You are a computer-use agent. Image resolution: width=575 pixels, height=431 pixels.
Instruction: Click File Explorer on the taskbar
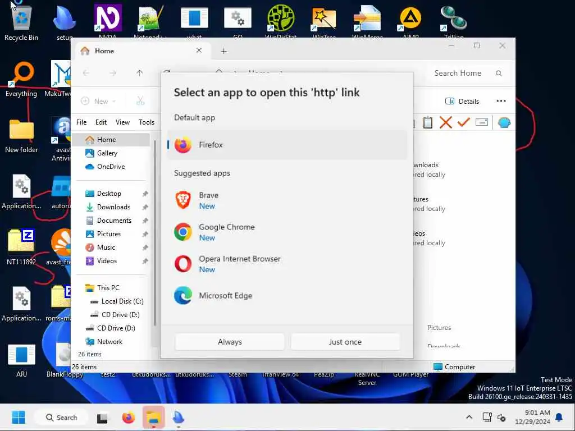[x=153, y=418]
